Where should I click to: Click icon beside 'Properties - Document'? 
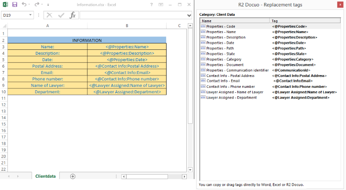tap(203, 65)
